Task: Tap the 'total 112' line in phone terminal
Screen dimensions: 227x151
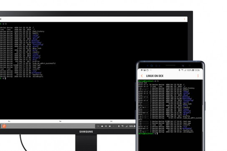Action: [x=143, y=83]
